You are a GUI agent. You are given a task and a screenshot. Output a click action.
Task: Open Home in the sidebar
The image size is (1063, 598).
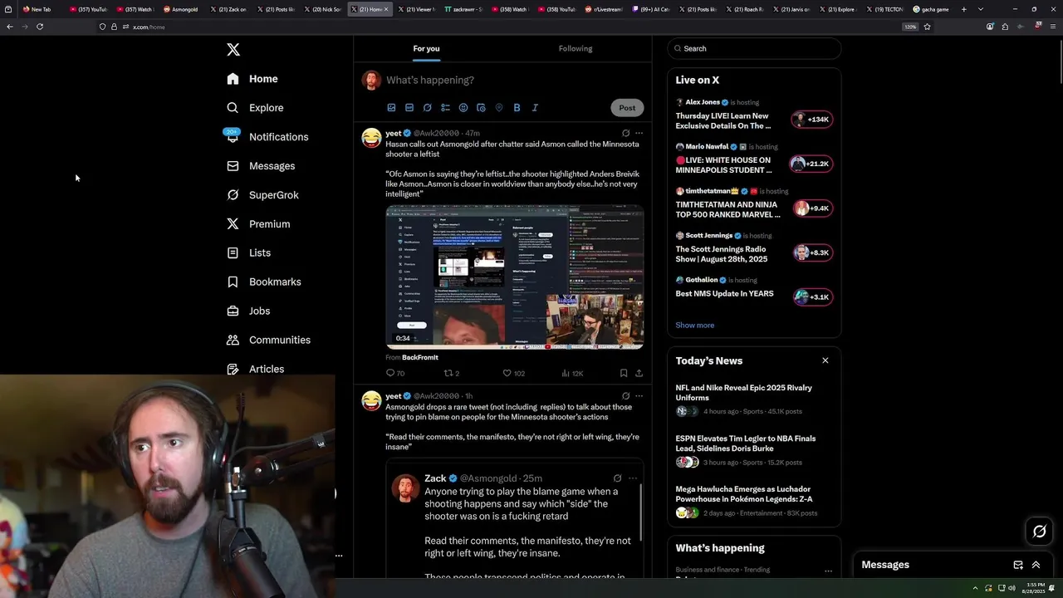click(x=252, y=79)
